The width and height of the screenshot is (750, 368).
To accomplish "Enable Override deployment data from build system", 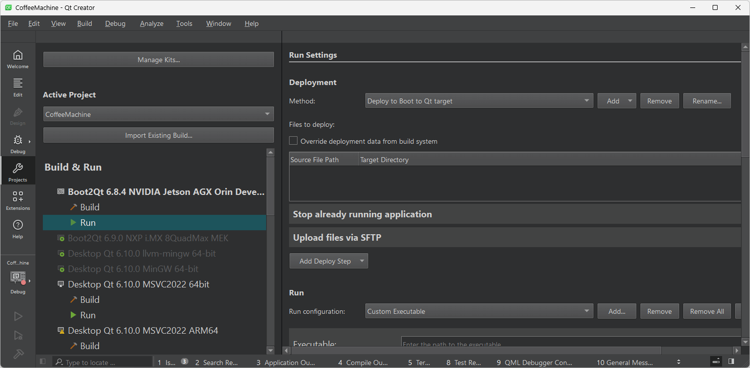I will tap(294, 141).
